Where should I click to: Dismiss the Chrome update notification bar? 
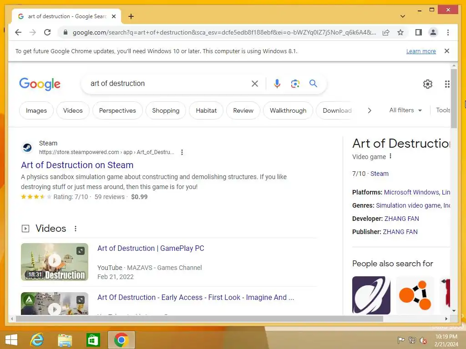[x=447, y=51]
